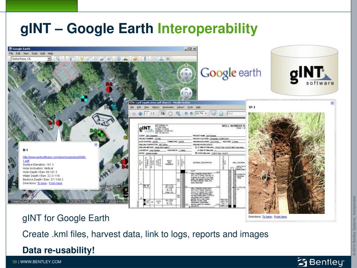
Task: Open the Tools menu in Google Earth
Action: click(x=35, y=53)
